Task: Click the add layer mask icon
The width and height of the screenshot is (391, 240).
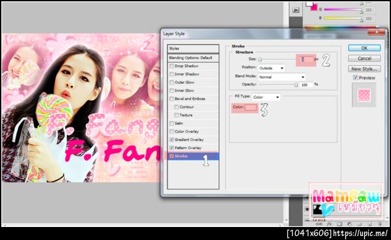Action: pos(339,224)
